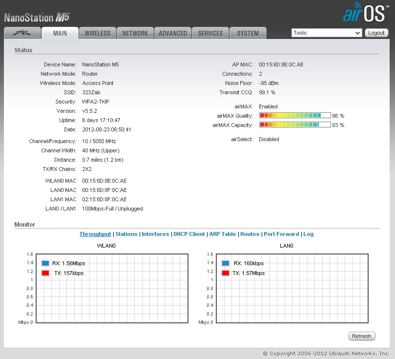Show the Port Forward monitor

click(x=281, y=234)
